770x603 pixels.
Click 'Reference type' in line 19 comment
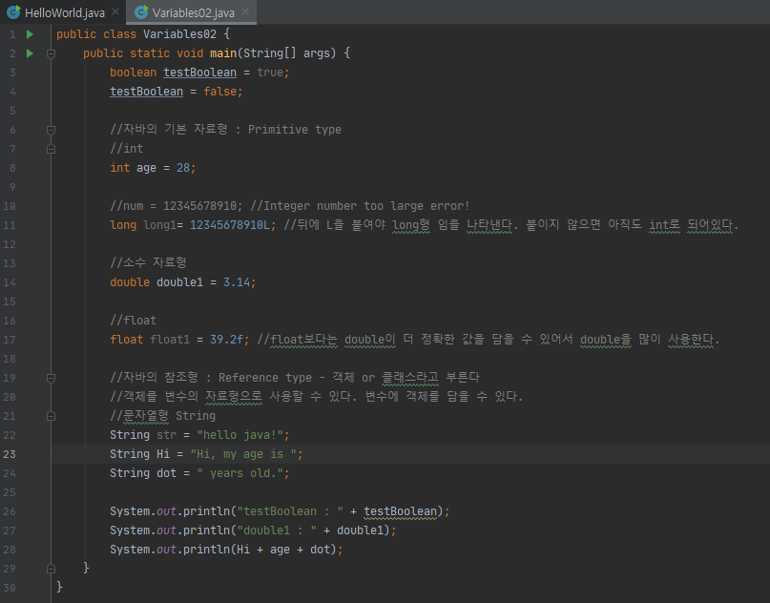[265, 378]
